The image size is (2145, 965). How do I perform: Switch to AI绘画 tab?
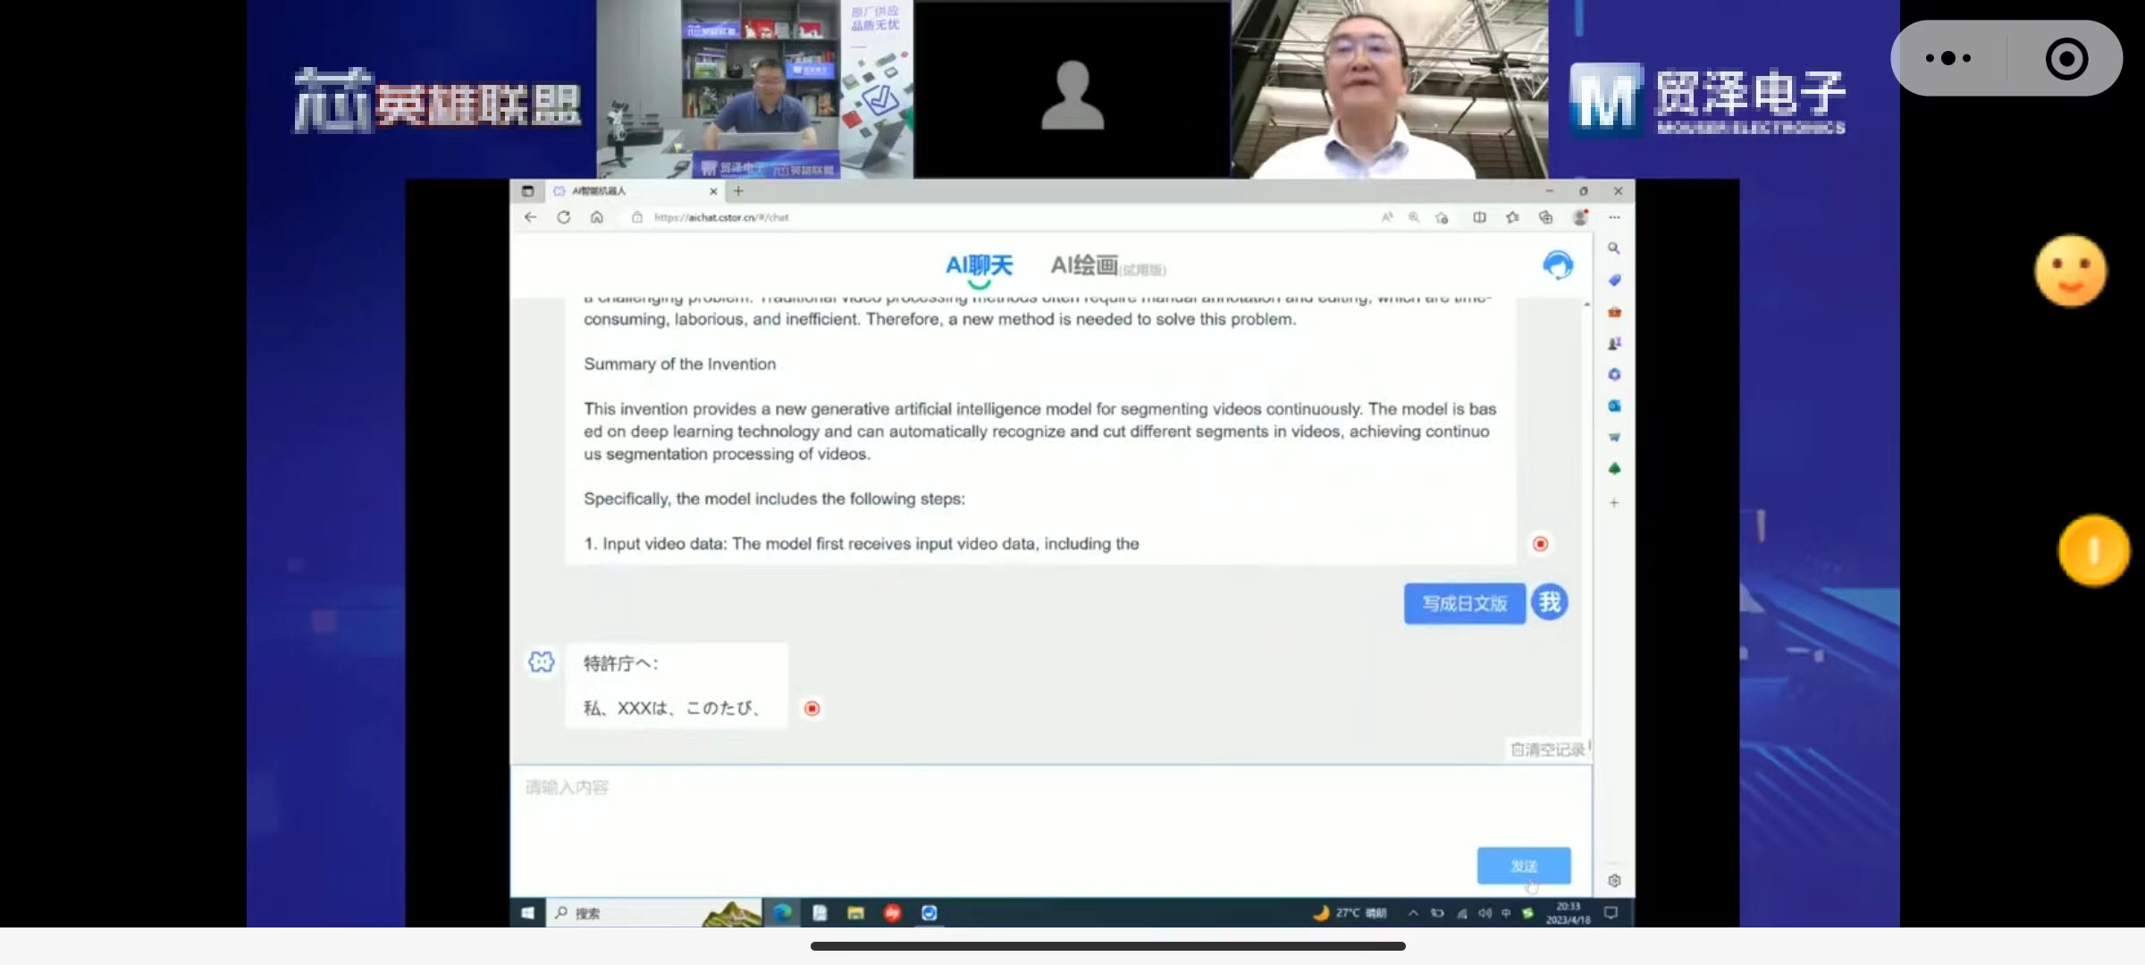pyautogui.click(x=1084, y=265)
